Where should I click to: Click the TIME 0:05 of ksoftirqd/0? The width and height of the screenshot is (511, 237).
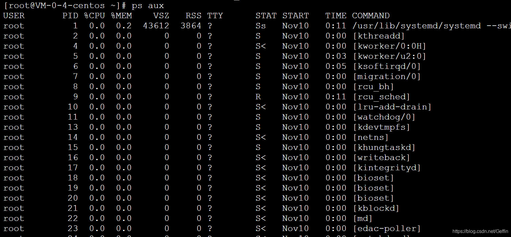(x=336, y=66)
